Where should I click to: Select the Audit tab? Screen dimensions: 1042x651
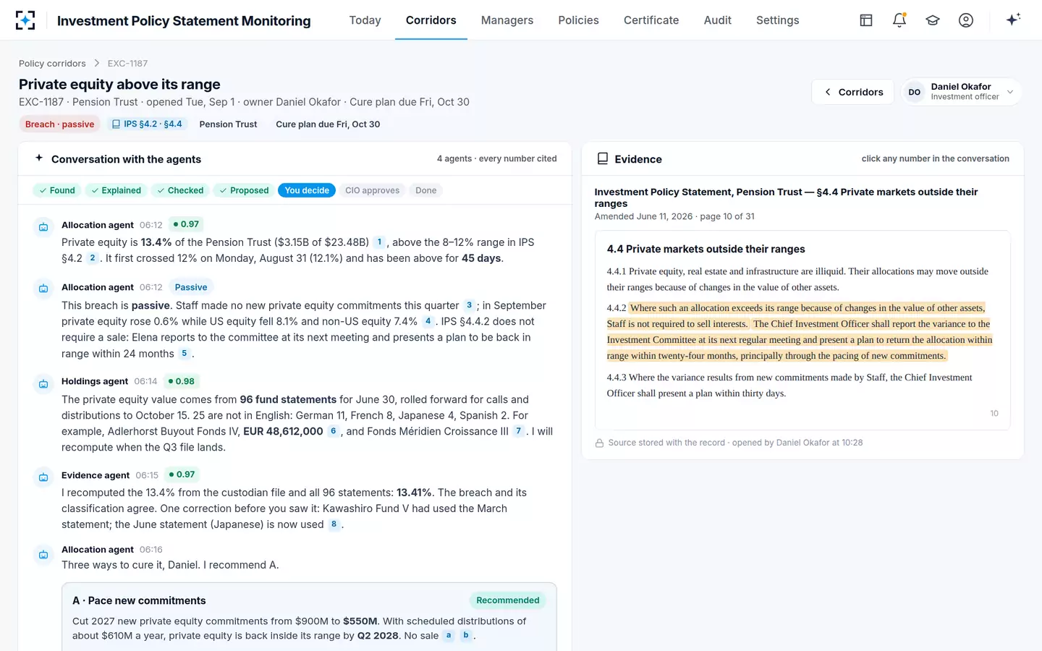coord(718,20)
